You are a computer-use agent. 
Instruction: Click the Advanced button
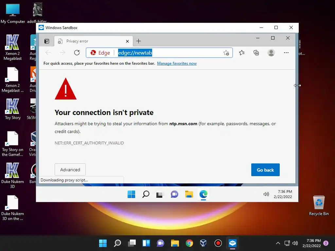coord(70,170)
